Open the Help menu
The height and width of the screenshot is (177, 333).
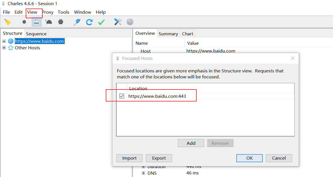click(101, 12)
